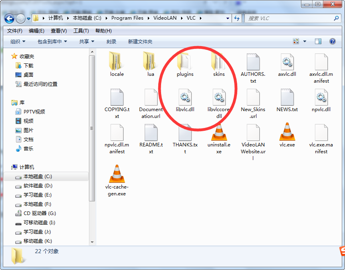Select the vlc.exe.manifest file
Image resolution: width=345 pixels, height=270 pixels.
coord(321,139)
